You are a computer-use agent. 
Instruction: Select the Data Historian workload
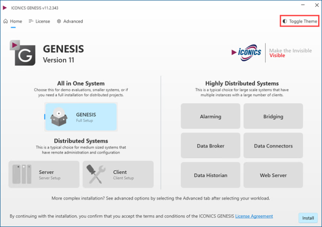(210, 175)
